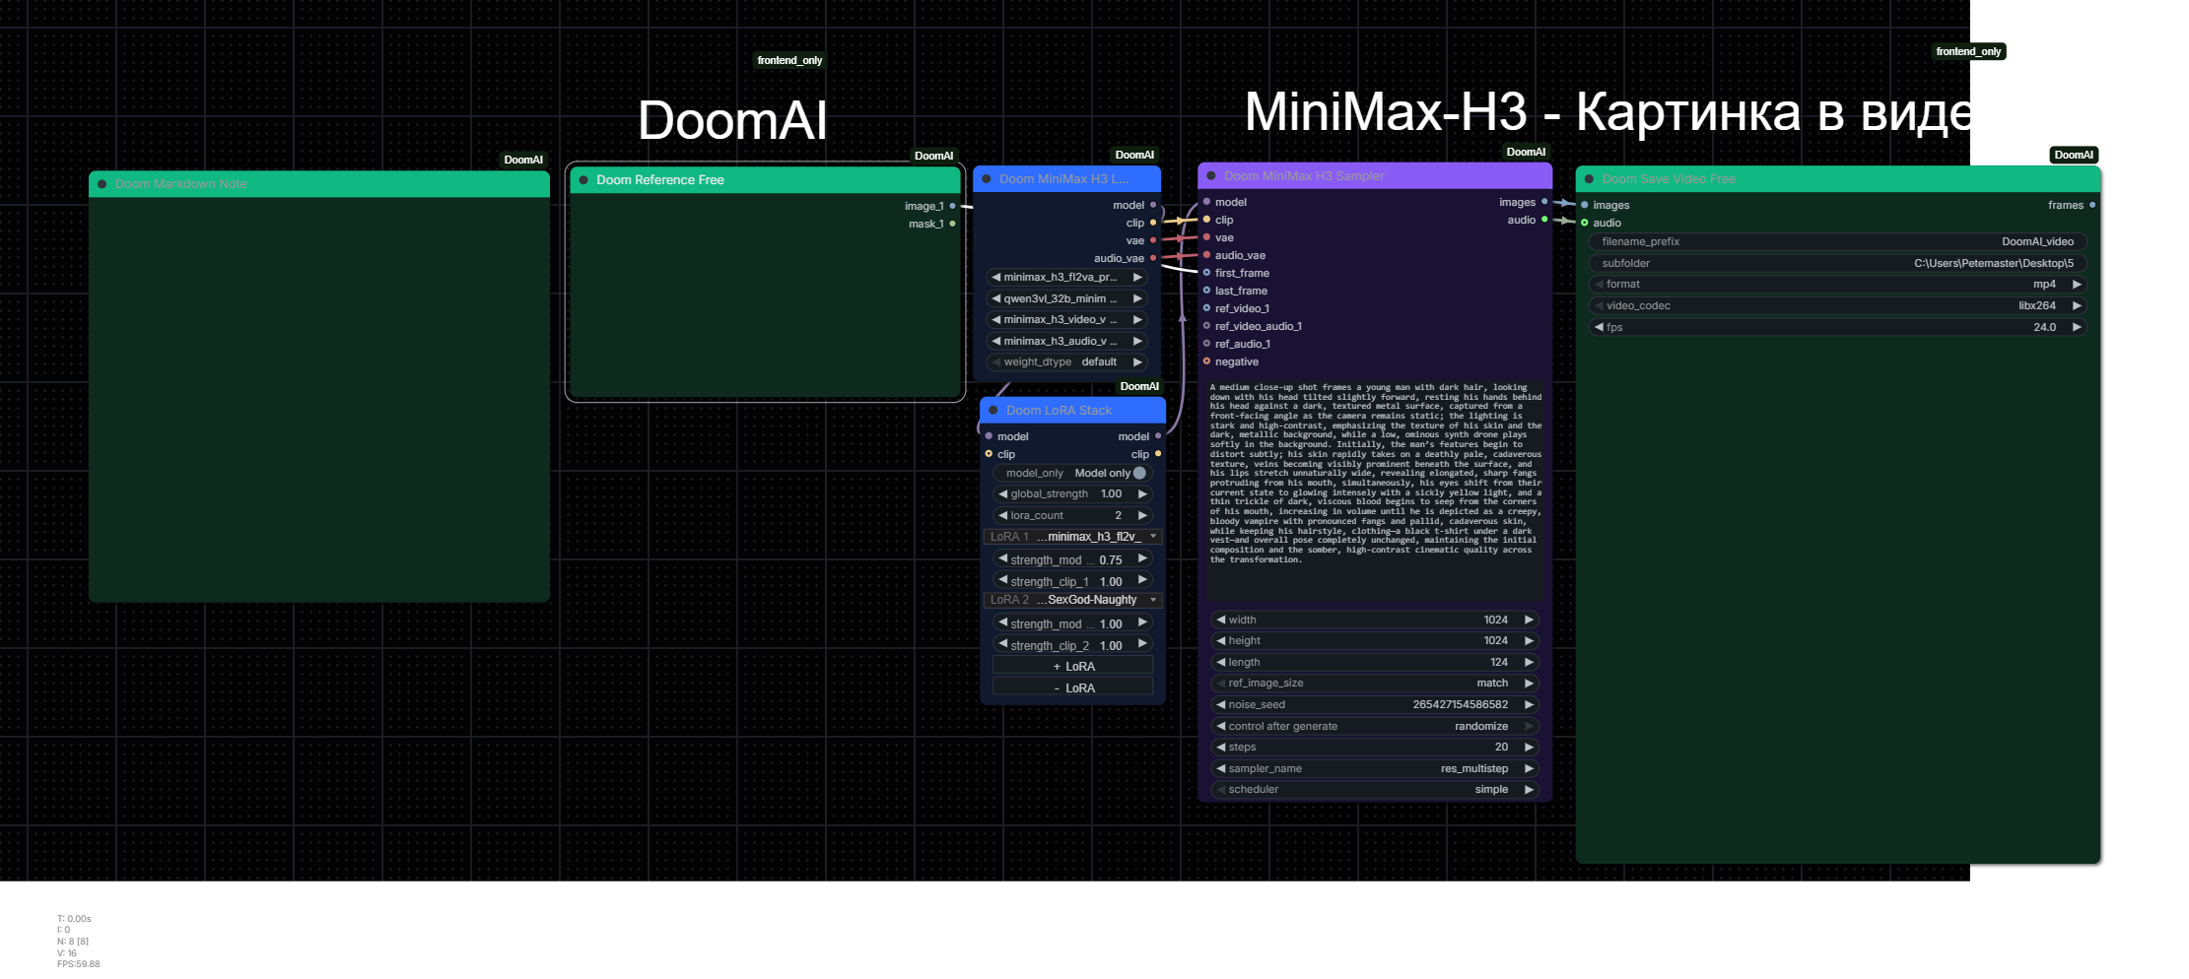
Task: Click the DoomAI badge above Markdown Note
Action: tap(523, 160)
